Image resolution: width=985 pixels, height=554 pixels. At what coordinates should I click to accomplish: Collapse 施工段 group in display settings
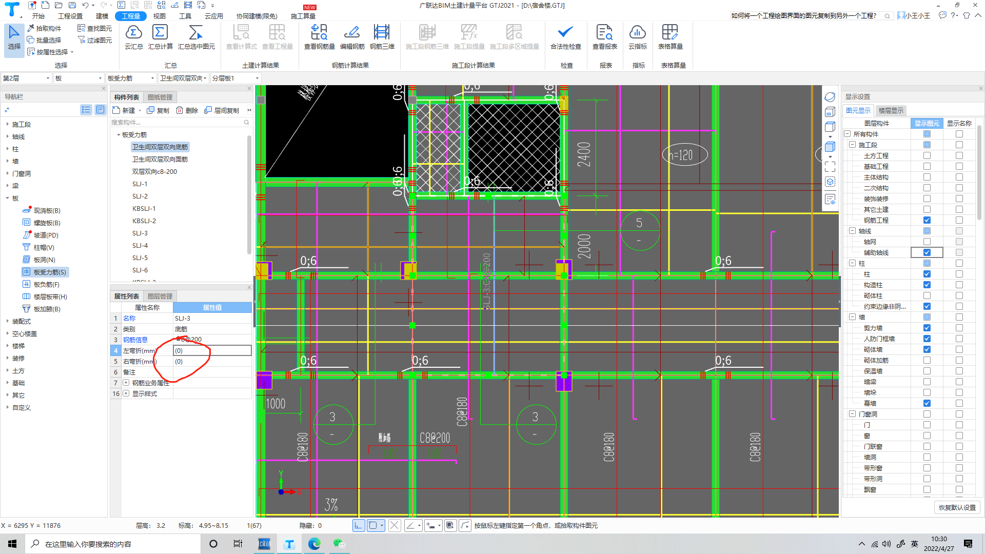(852, 145)
